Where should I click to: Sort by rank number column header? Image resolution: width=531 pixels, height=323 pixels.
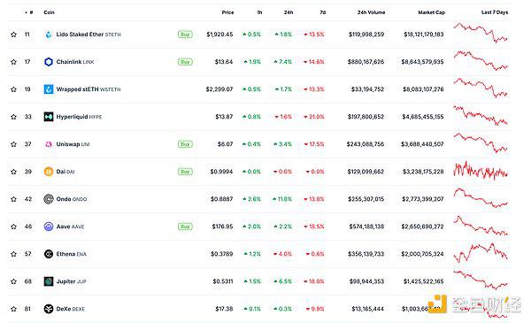29,12
